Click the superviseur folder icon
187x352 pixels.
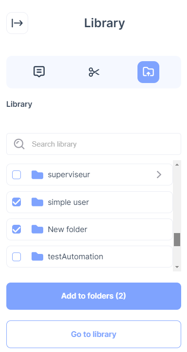(37, 175)
